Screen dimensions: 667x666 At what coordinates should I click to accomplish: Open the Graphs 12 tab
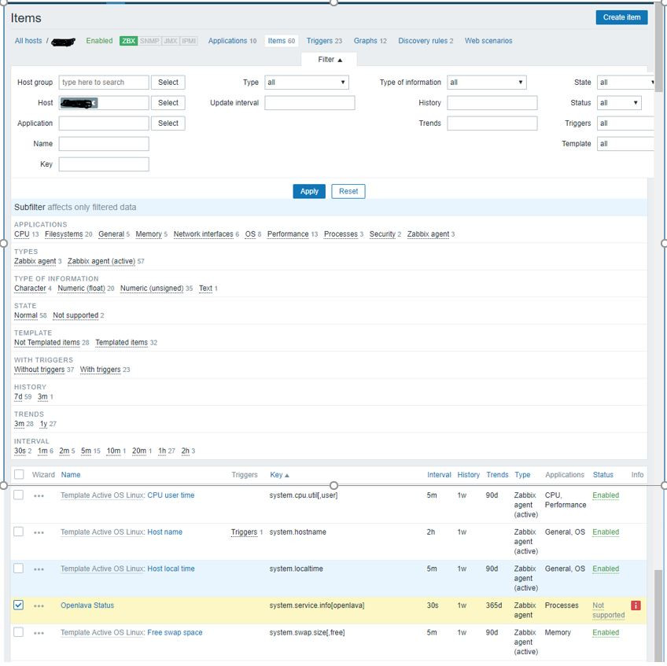tap(370, 41)
